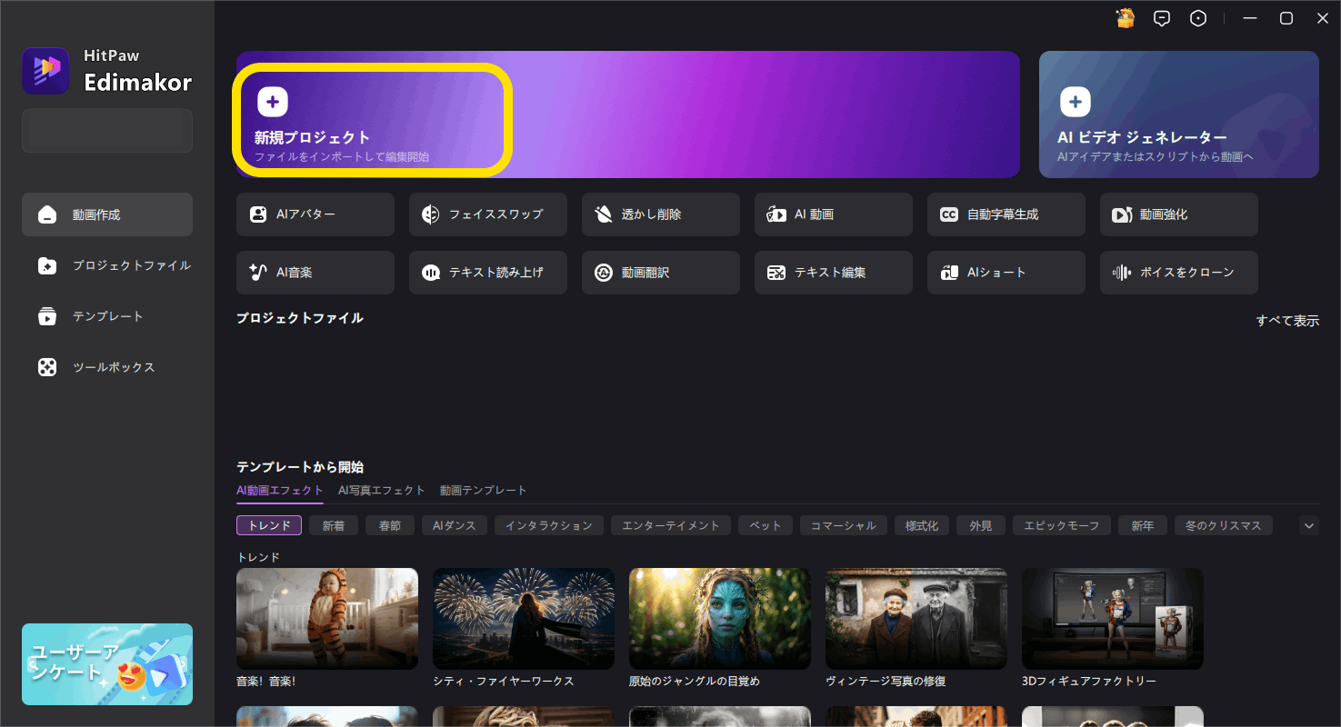This screenshot has width=1341, height=727.
Task: Open the AI ビデオ ジェネレーター panel
Action: [x=1178, y=115]
